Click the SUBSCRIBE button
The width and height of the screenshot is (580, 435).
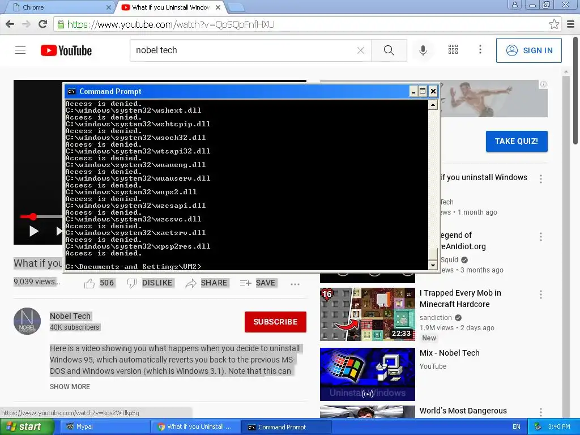tap(275, 322)
